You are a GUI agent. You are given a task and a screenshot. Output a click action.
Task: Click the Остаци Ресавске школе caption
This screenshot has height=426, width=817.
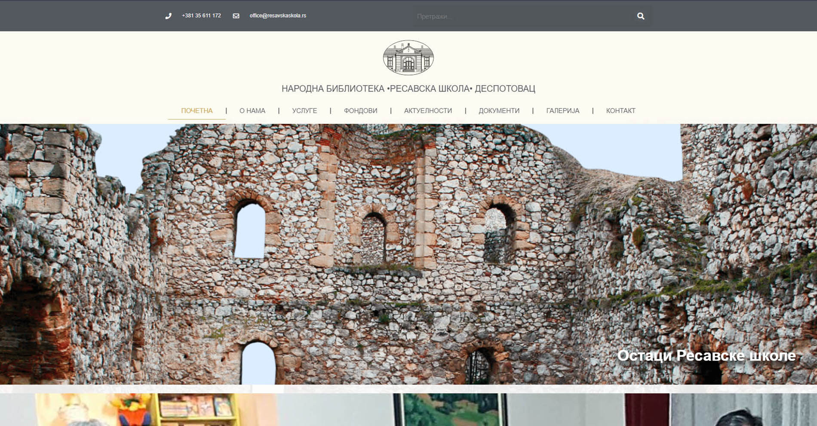pos(706,355)
